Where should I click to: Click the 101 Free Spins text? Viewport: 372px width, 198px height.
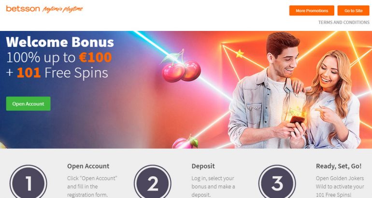click(62, 72)
